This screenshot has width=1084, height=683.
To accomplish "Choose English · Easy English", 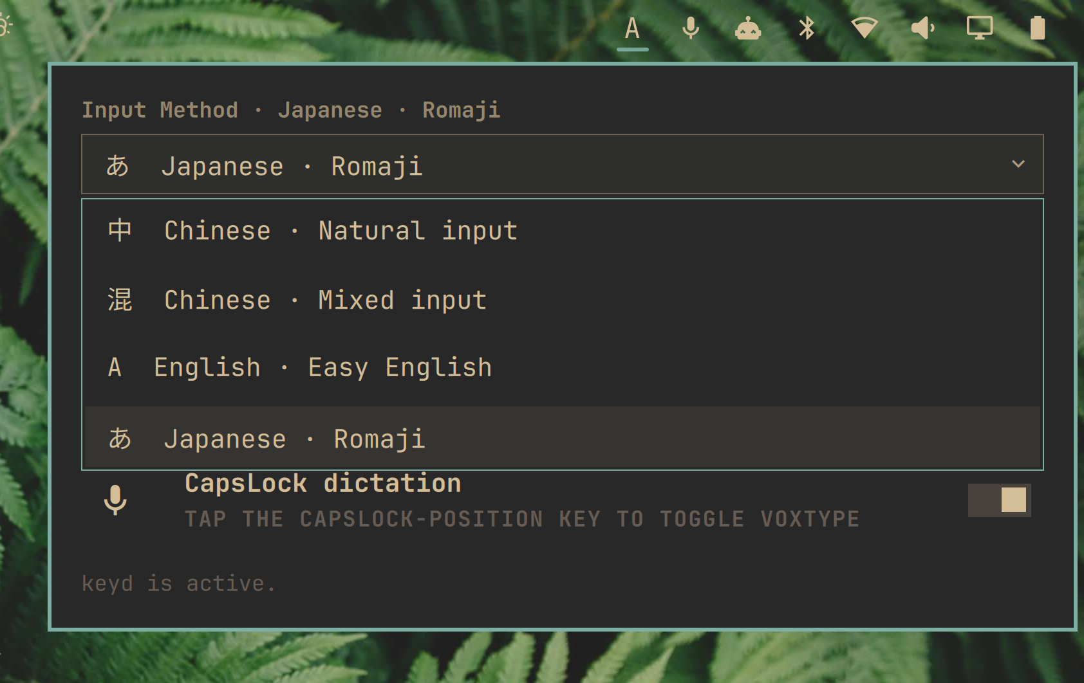I will pos(562,367).
